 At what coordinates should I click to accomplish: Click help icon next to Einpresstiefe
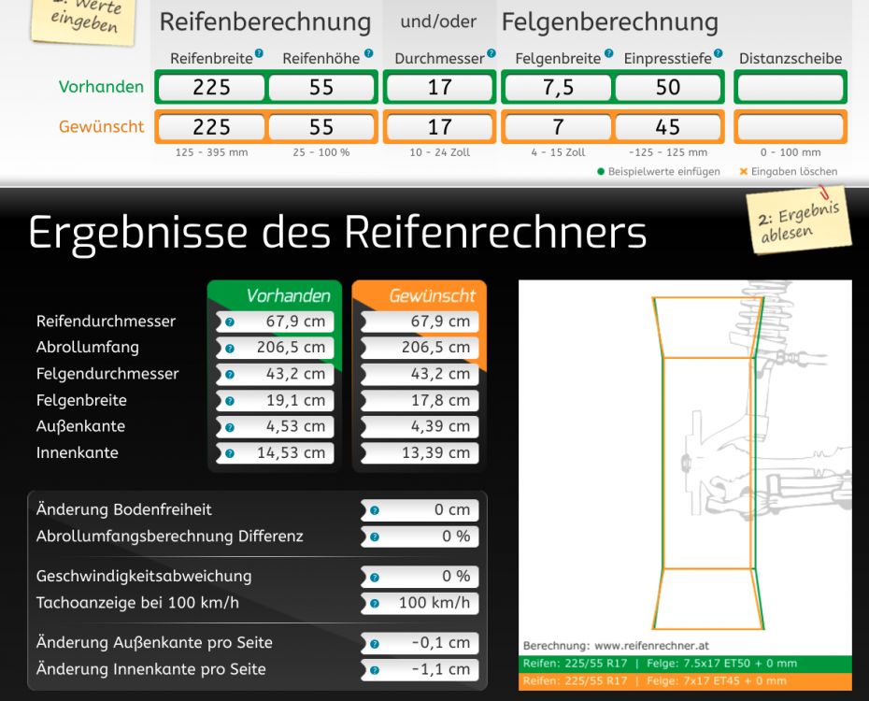[718, 54]
